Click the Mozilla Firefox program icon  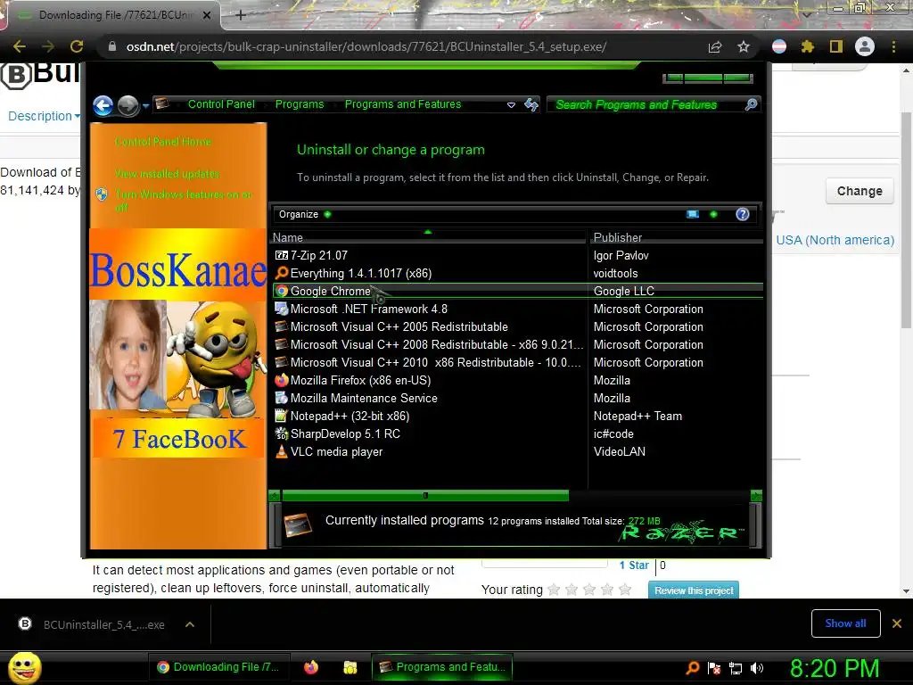281,380
